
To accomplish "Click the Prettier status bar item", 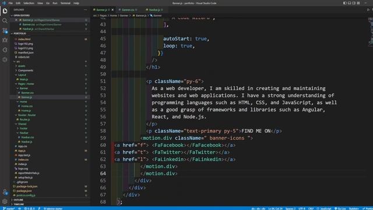I will click(368, 209).
